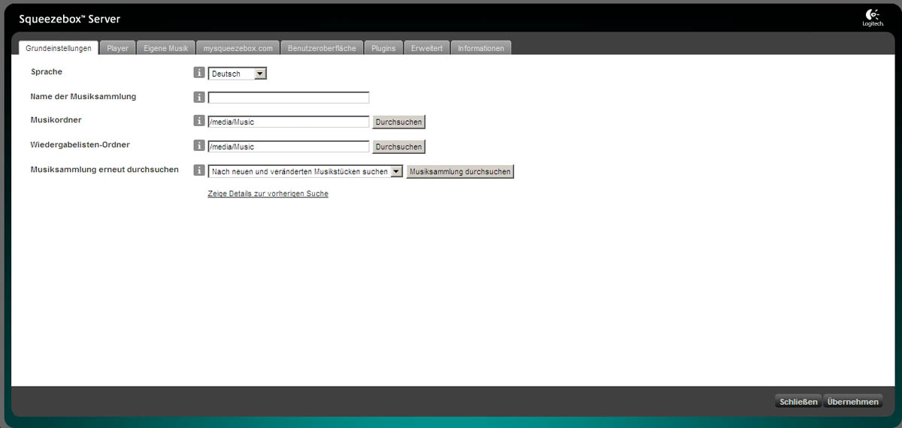The height and width of the screenshot is (428, 902).
Task: Open the Sprache language dropdown
Action: tap(238, 74)
